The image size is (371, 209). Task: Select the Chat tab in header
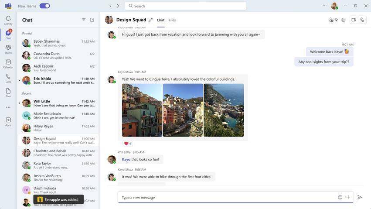coord(160,20)
